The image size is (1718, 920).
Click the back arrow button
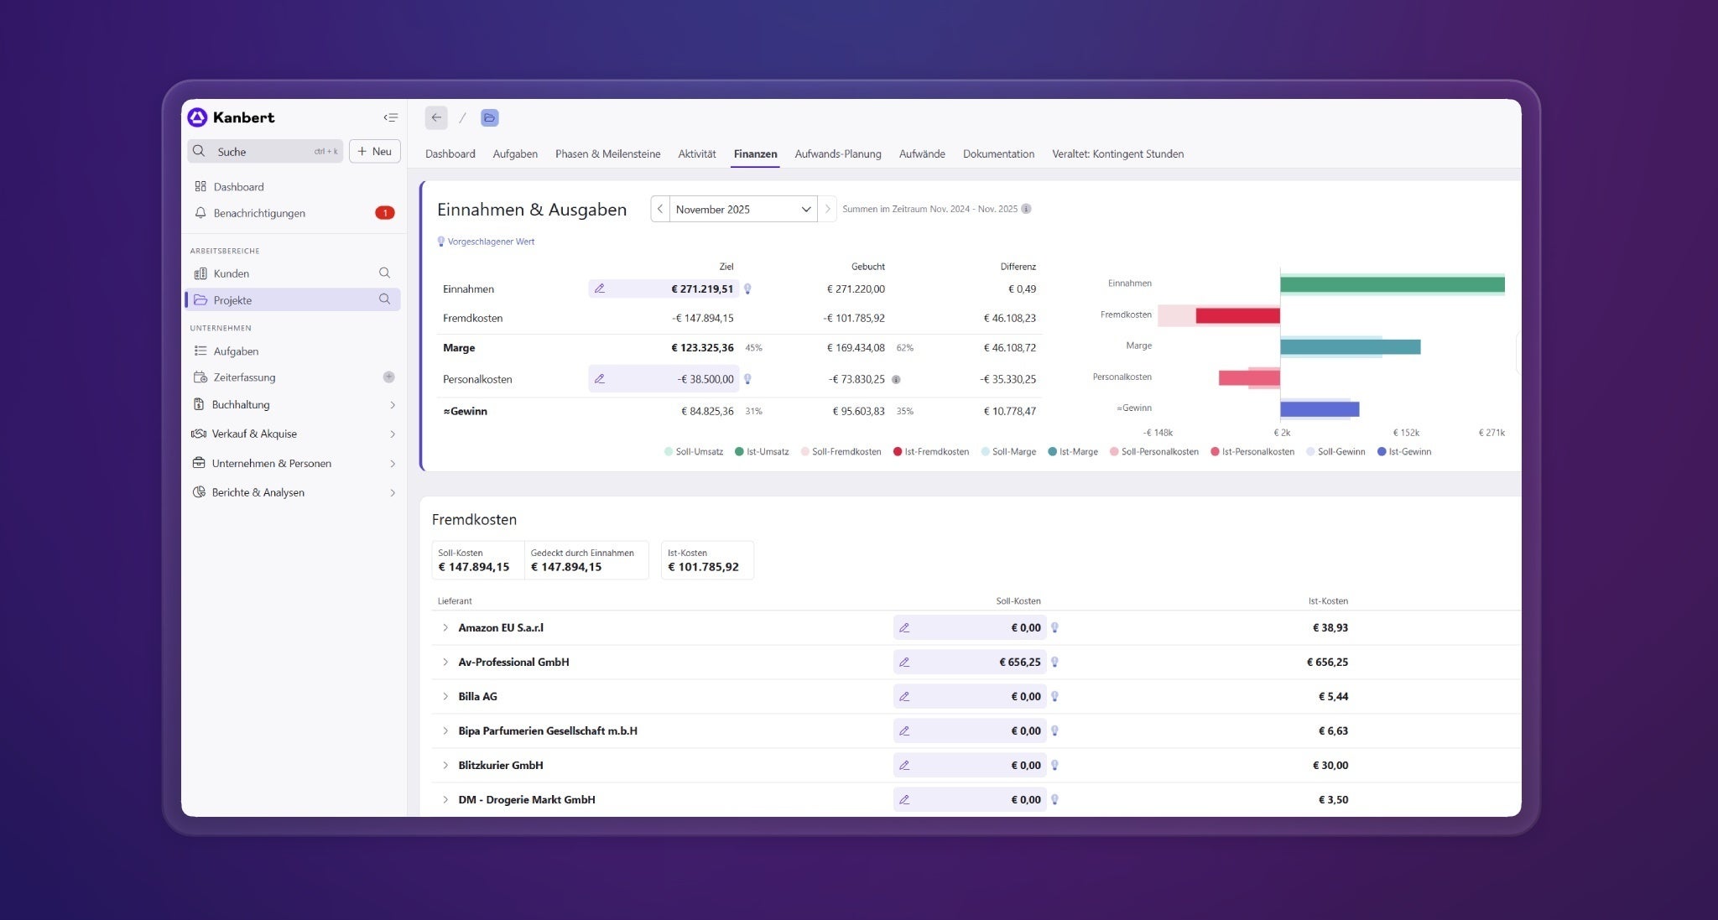[x=436, y=117]
